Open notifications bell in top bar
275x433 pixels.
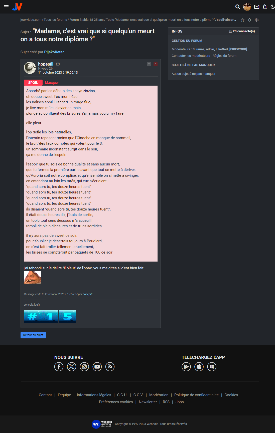(265, 7)
